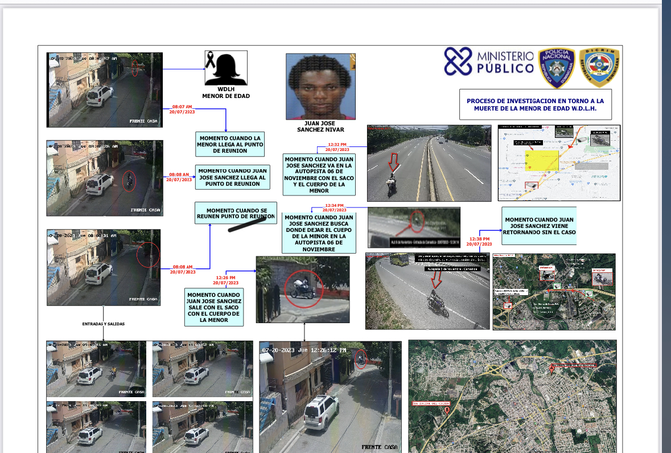Click the curved highway photo with a returning motorcyclist
Viewport: 671px width, 453px height.
pyautogui.click(x=427, y=291)
